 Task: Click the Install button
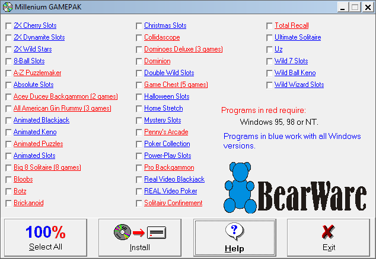140,238
